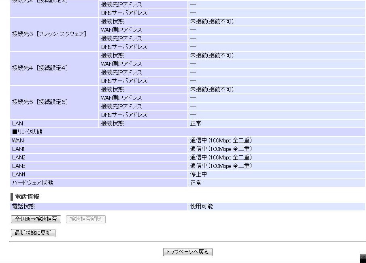Click WAN's 通信中 (100Mbps 全二重) value
This screenshot has width=366, height=263.
tap(221, 140)
